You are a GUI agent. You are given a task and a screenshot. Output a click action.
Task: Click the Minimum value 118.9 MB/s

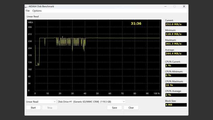[176, 34]
